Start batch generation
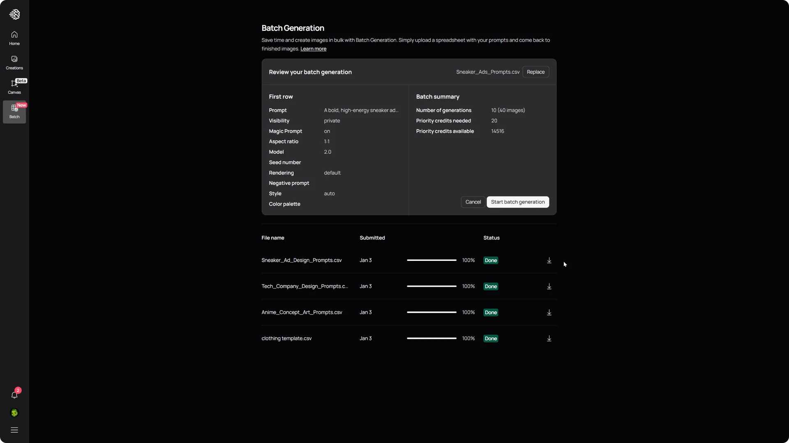The width and height of the screenshot is (789, 443). [x=517, y=202]
